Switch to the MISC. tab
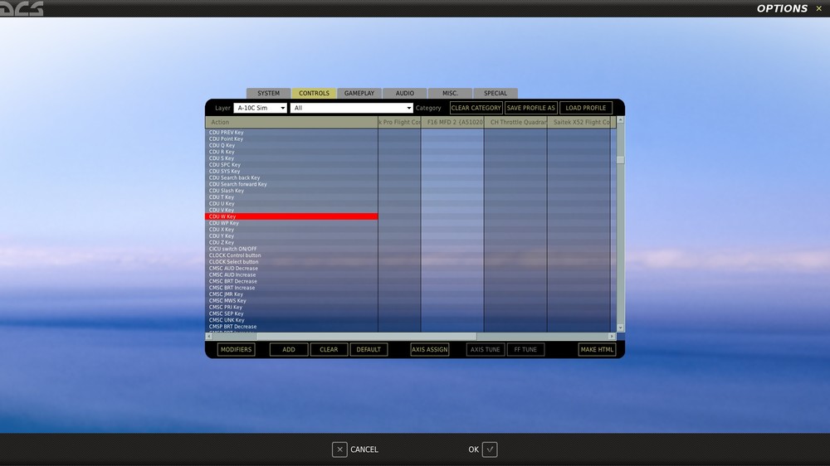The width and height of the screenshot is (830, 466). point(450,93)
